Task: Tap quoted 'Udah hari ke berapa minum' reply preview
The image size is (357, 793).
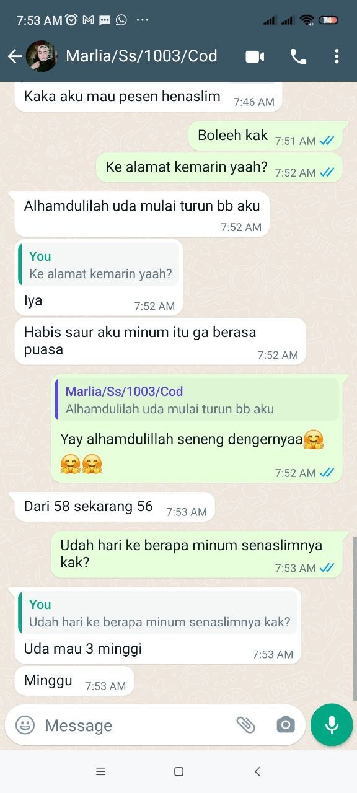Action: click(158, 613)
